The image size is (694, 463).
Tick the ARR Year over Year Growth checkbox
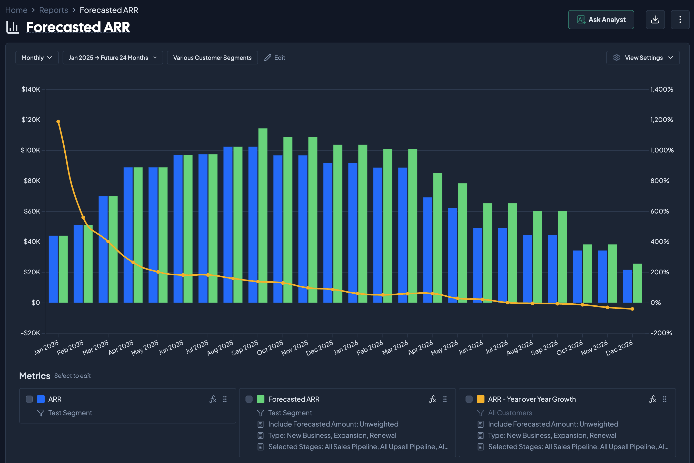(469, 399)
